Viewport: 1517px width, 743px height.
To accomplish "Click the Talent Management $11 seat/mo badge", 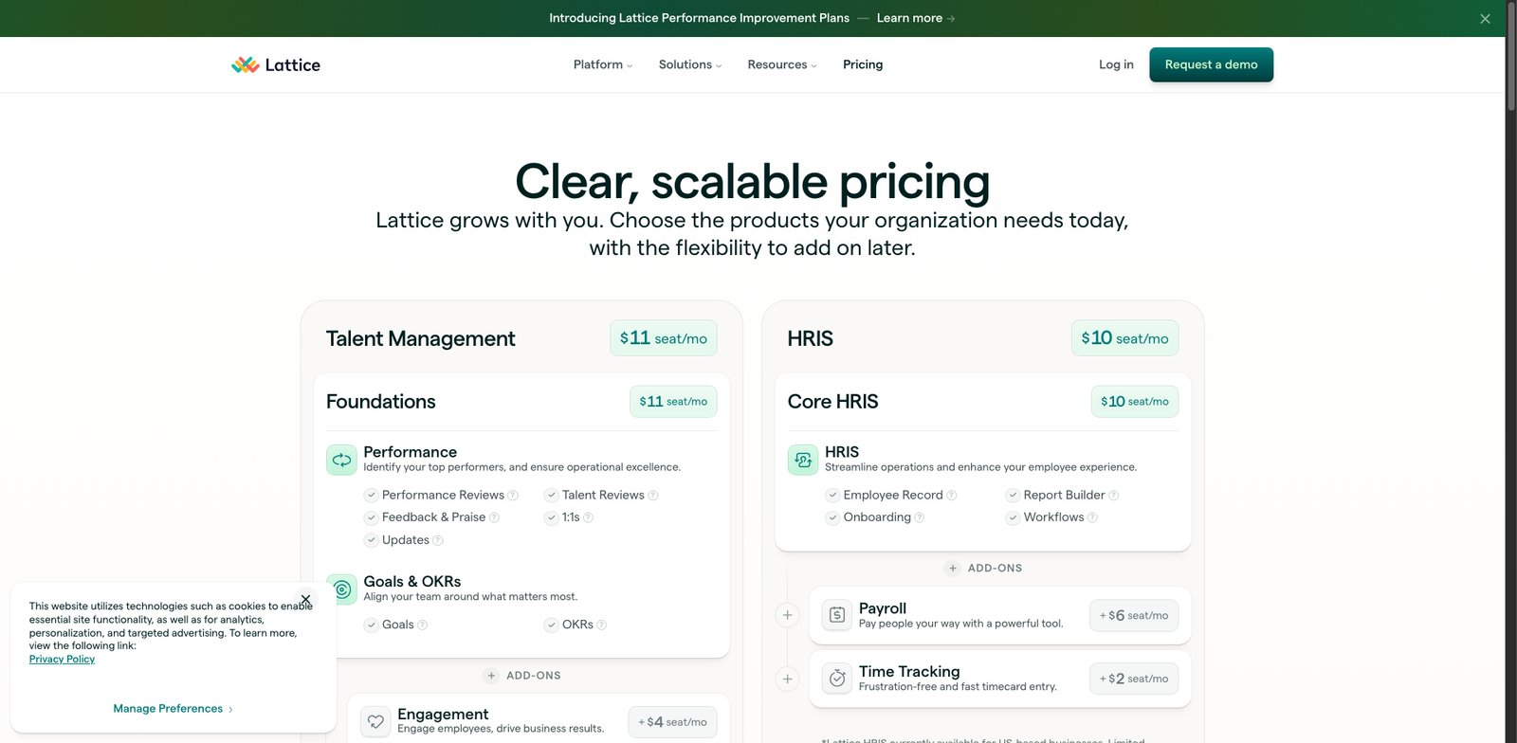I will click(x=664, y=338).
